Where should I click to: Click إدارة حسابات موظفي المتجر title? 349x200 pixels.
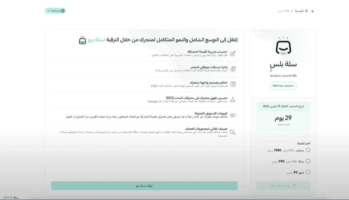point(209,67)
